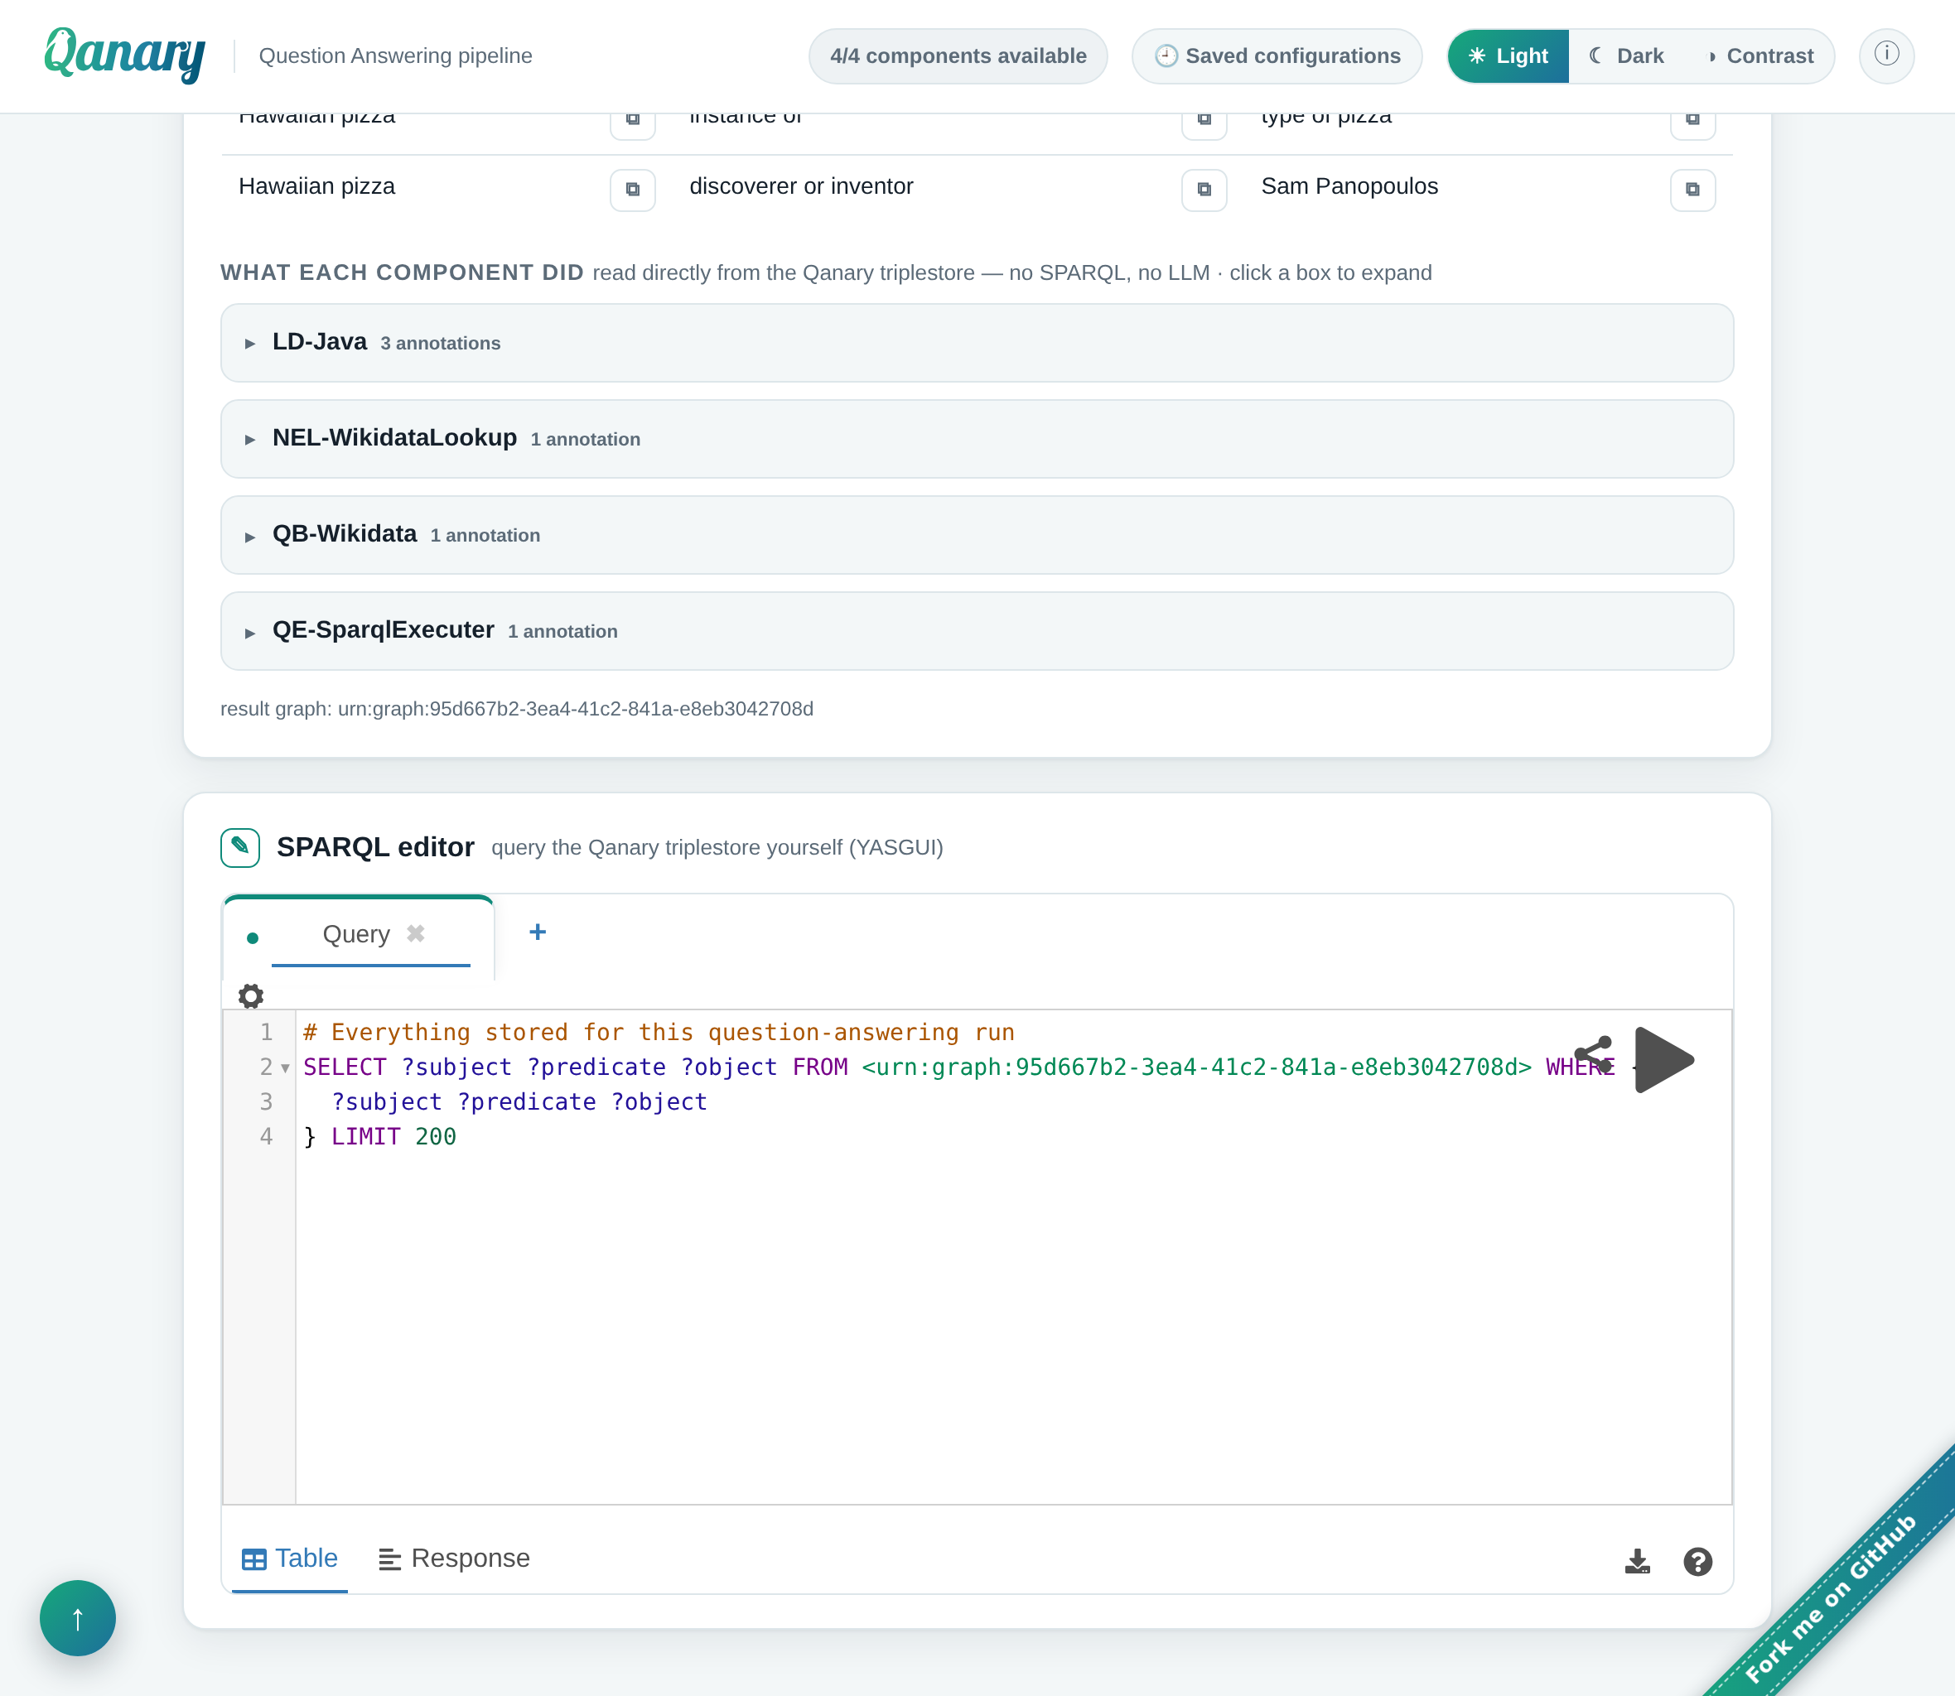
Task: Expand the QE-SparqlExecuter component box
Action: point(976,631)
